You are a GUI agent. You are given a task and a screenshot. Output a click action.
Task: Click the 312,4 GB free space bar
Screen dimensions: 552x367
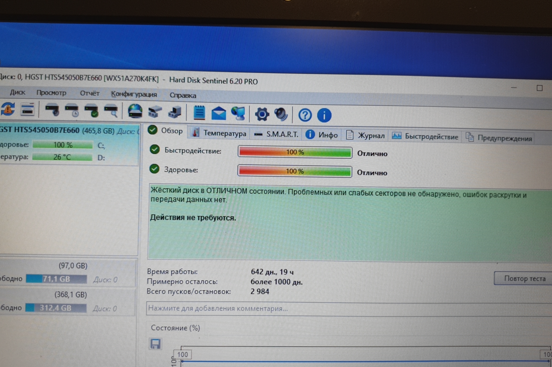point(56,308)
